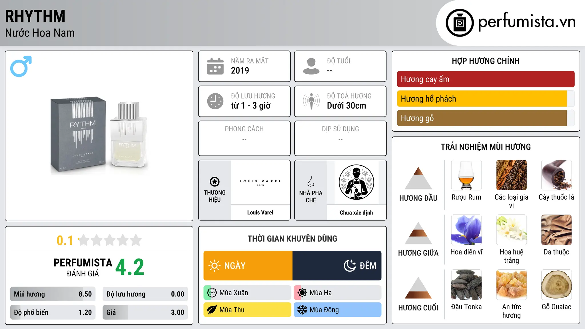The height and width of the screenshot is (329, 585).
Task: Click the orange Ngày time segment
Action: coord(248,266)
